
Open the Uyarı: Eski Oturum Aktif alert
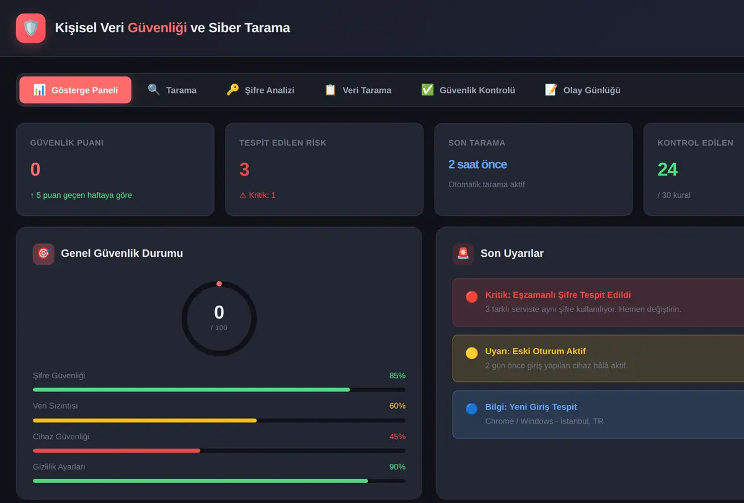tap(598, 358)
